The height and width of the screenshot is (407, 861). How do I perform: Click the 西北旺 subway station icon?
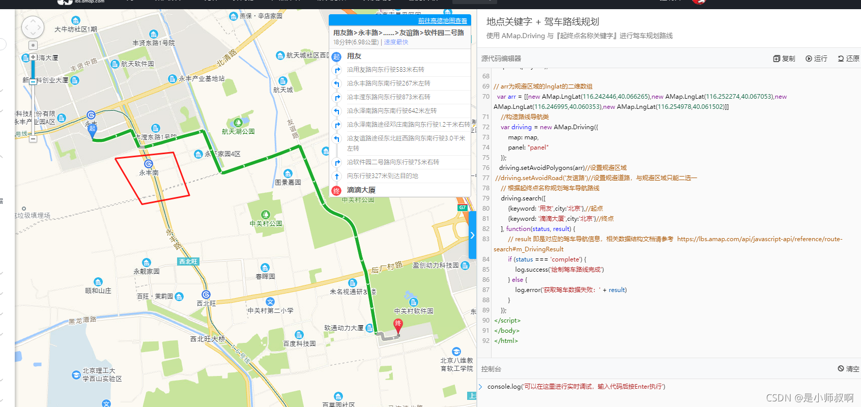point(206,295)
